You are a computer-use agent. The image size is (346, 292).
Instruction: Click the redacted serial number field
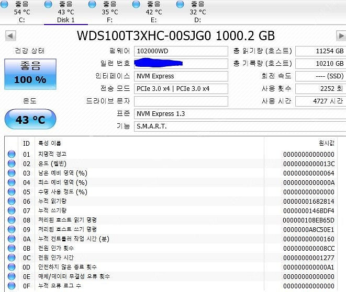181,64
